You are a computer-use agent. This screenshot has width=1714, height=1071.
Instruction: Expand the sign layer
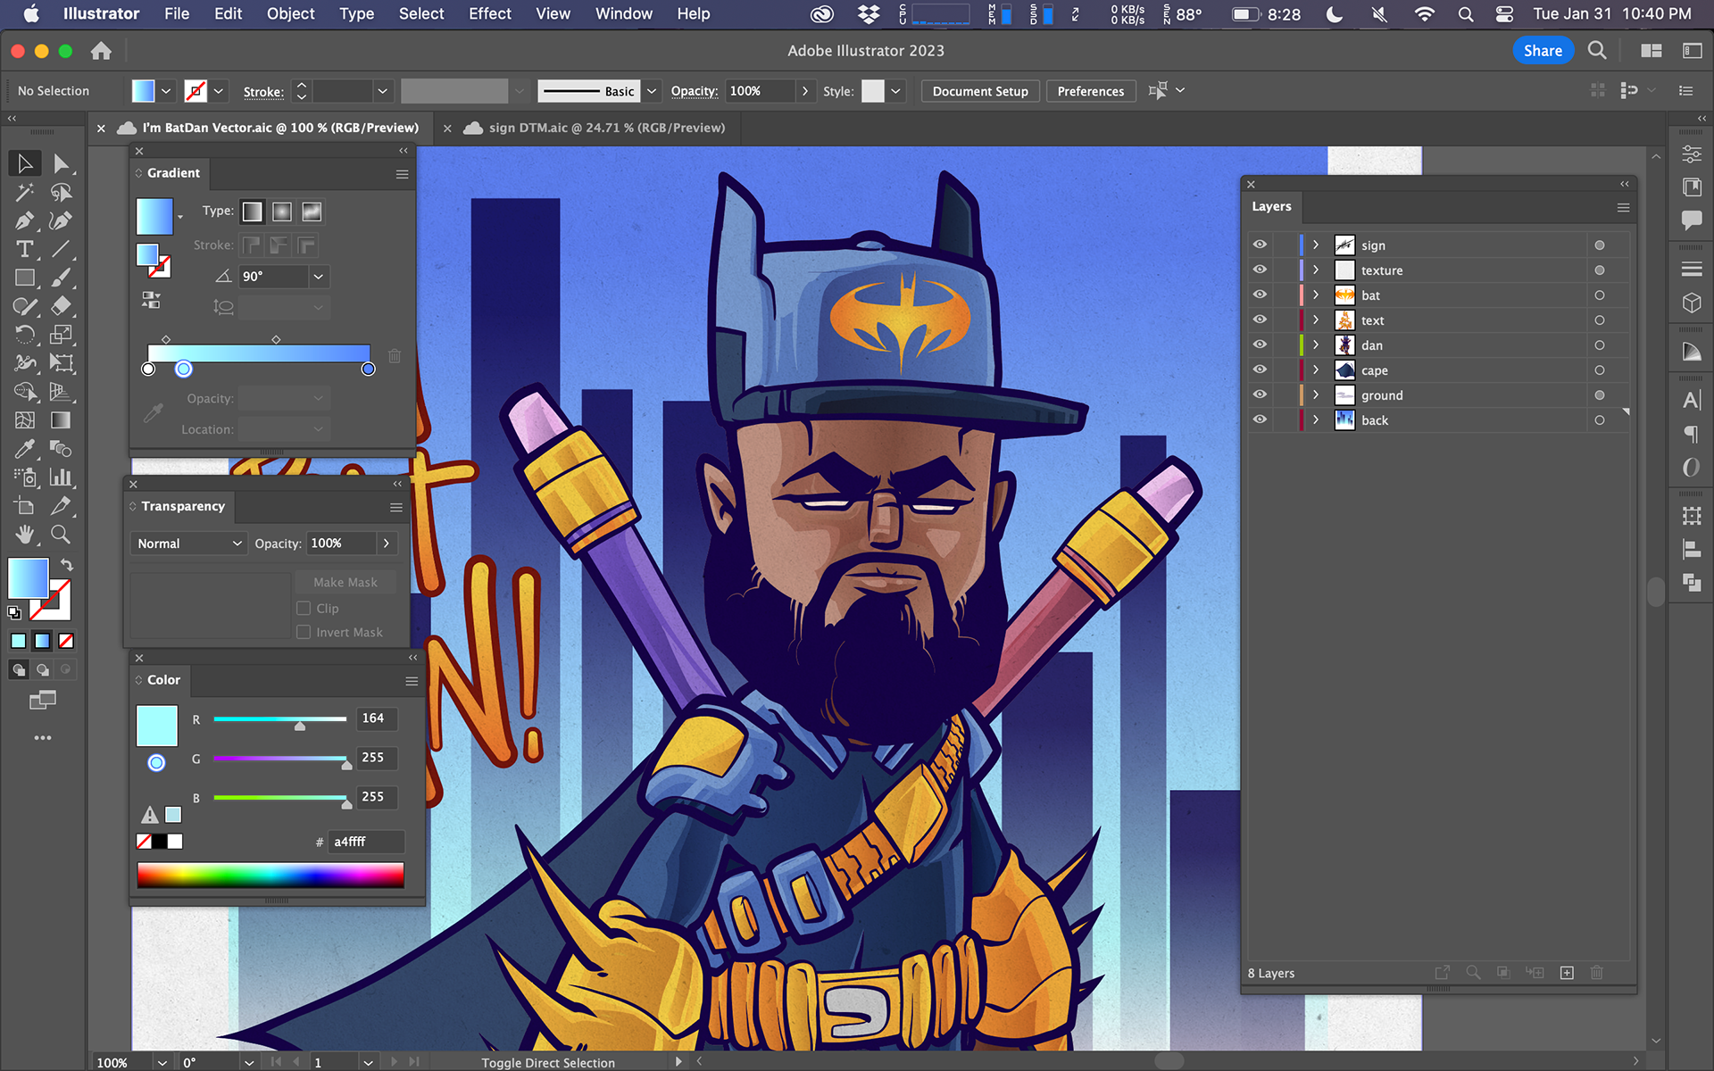point(1315,245)
